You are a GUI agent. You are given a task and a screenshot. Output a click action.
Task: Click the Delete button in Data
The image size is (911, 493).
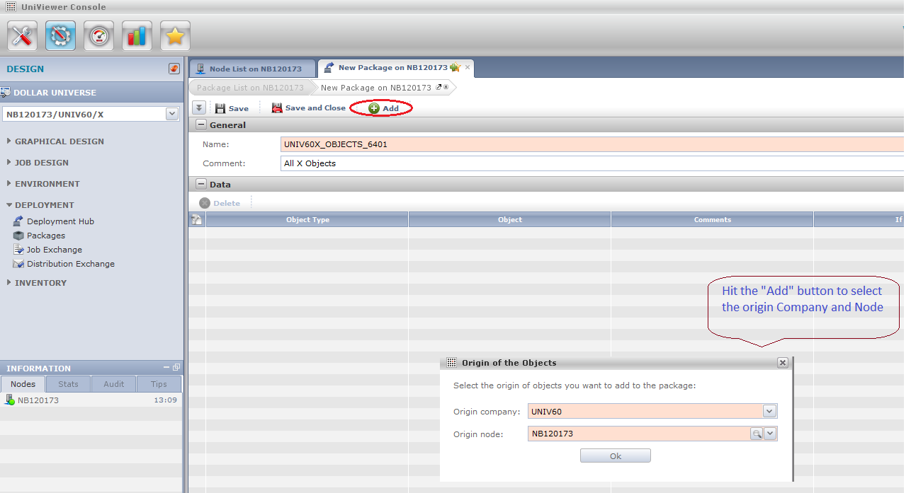click(x=220, y=203)
